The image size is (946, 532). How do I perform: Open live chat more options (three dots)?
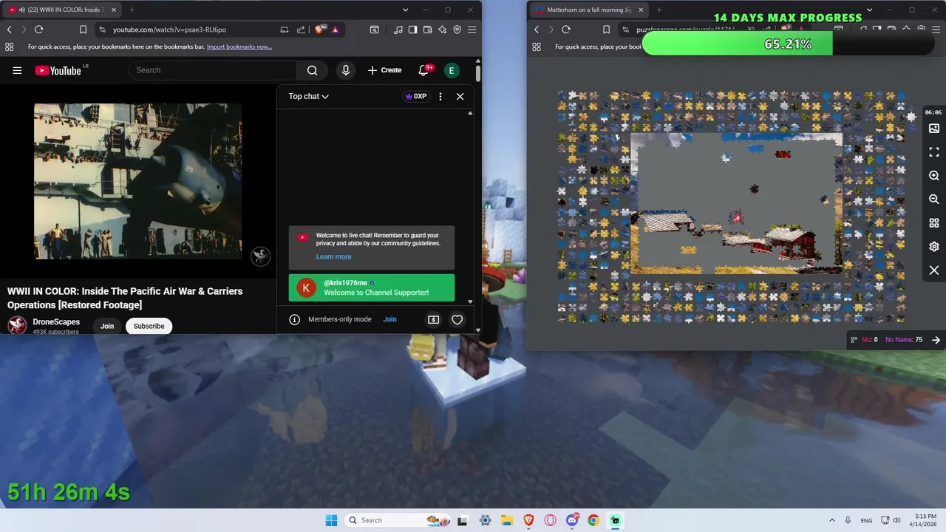tap(440, 96)
